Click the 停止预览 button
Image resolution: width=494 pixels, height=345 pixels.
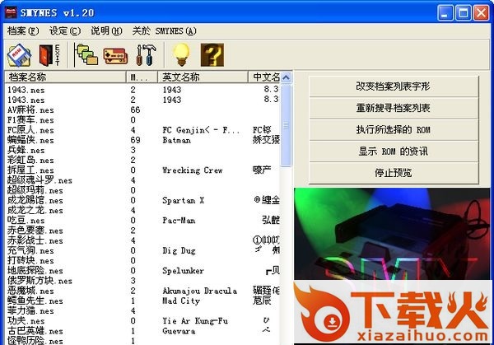pyautogui.click(x=394, y=173)
